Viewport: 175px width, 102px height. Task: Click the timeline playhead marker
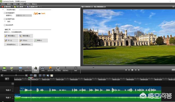click(x=31, y=78)
